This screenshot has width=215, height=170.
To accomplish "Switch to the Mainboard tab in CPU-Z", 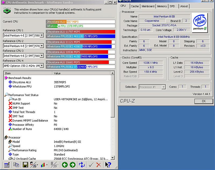I will 148,6.
